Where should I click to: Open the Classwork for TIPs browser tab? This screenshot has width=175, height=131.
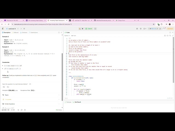[x=14, y=20]
